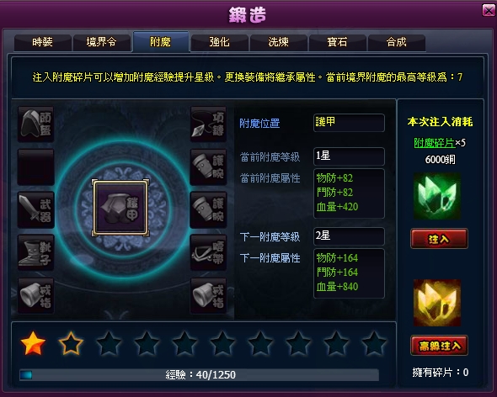Select the boots (靴子) equipment slot

pyautogui.click(x=36, y=252)
